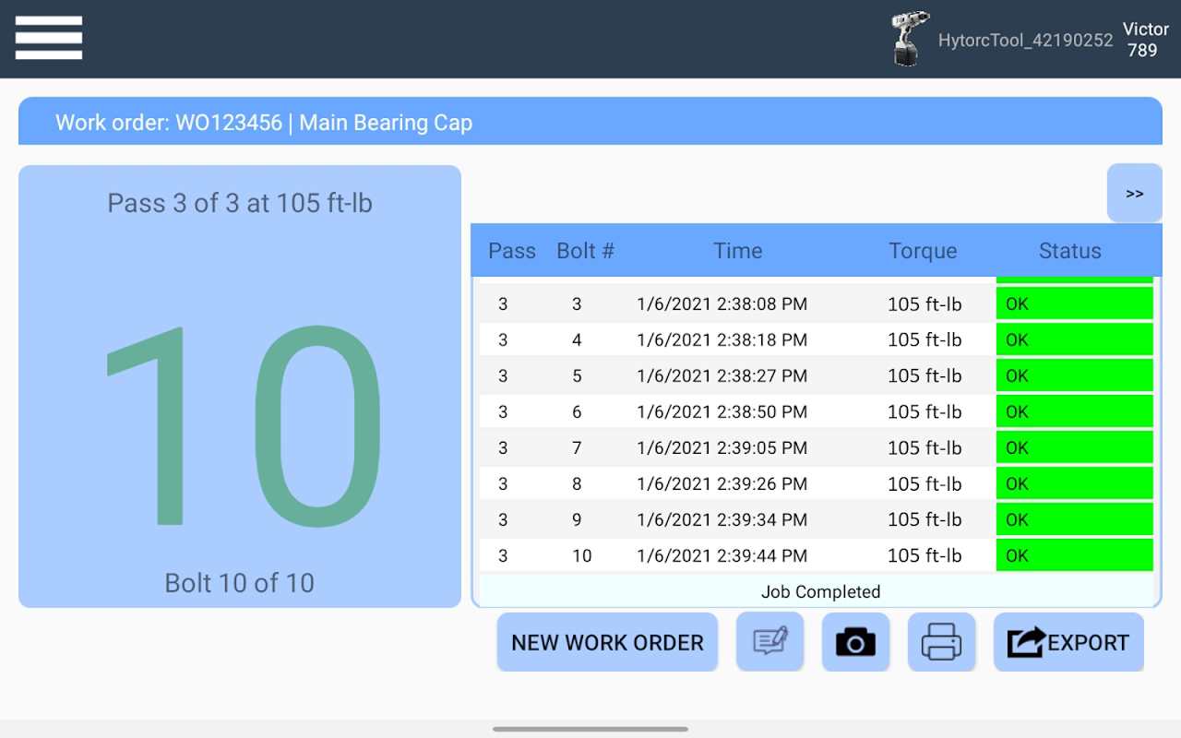
Task: Select HytorcTool_42190252 device name
Action: coord(1025,40)
